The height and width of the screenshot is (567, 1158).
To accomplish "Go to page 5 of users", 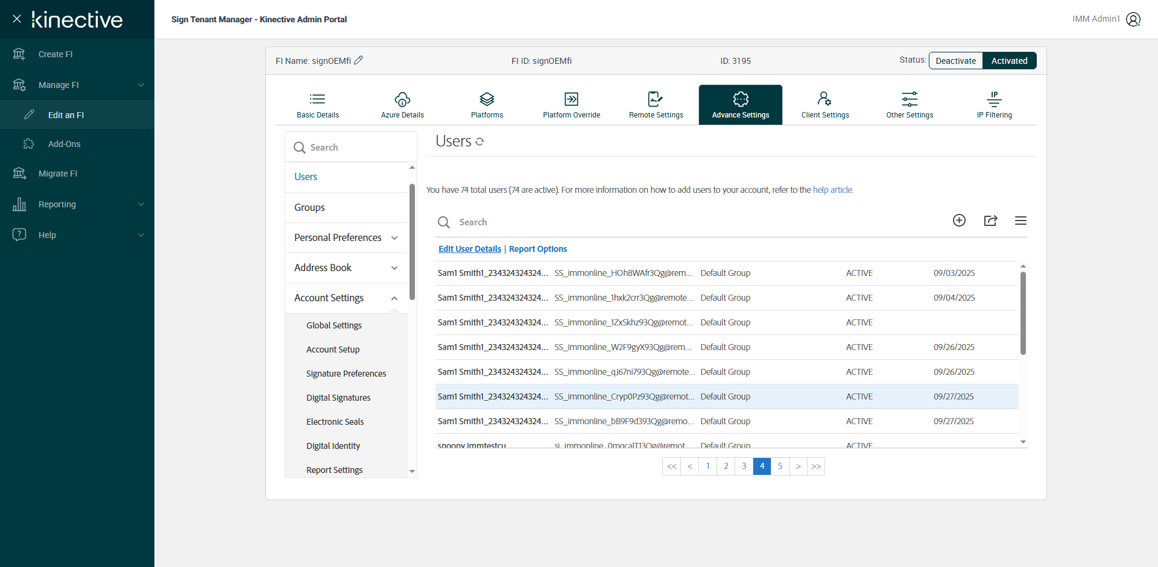I will tap(780, 466).
